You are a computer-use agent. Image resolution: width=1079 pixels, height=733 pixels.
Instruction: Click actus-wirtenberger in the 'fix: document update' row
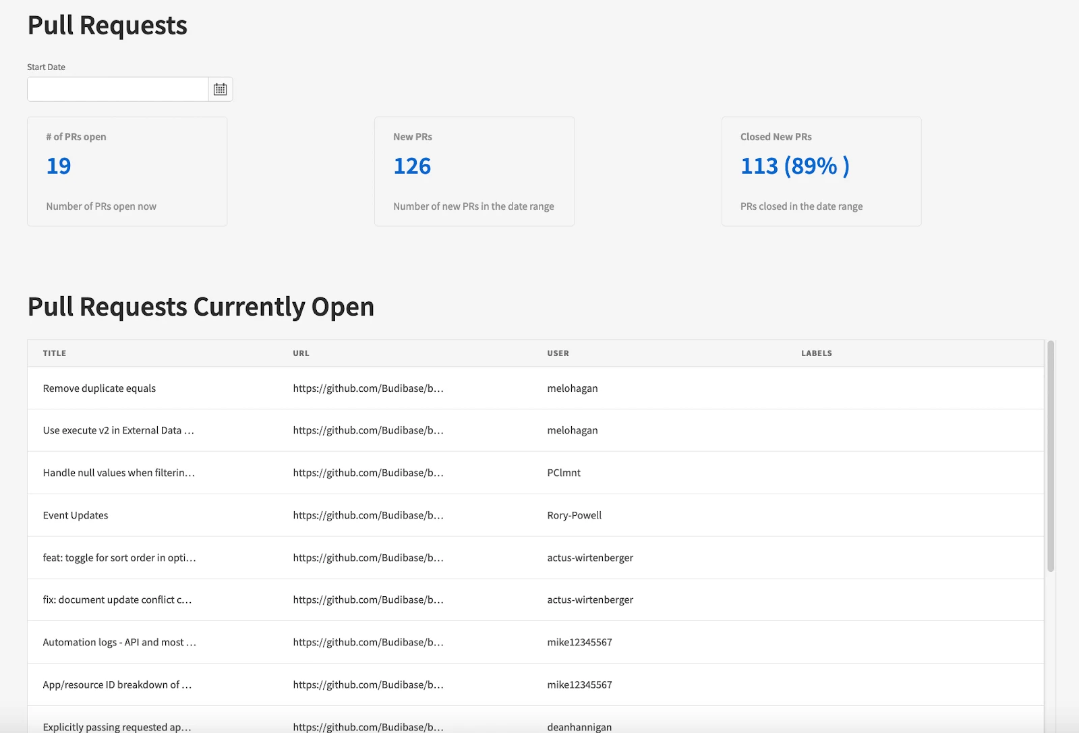coord(590,599)
